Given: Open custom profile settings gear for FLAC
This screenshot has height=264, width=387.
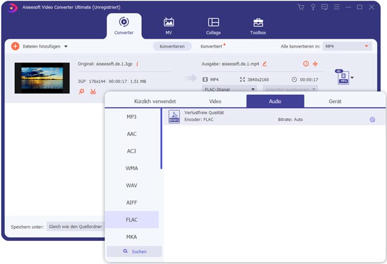Looking at the screenshot, I should [372, 120].
